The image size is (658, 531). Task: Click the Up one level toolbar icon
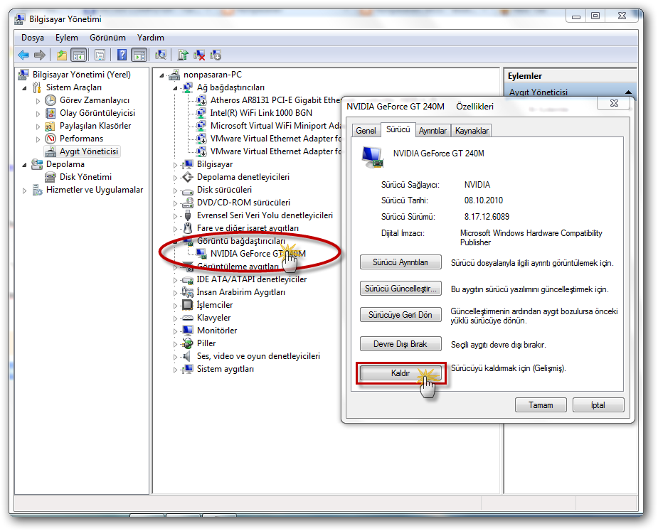pos(62,55)
